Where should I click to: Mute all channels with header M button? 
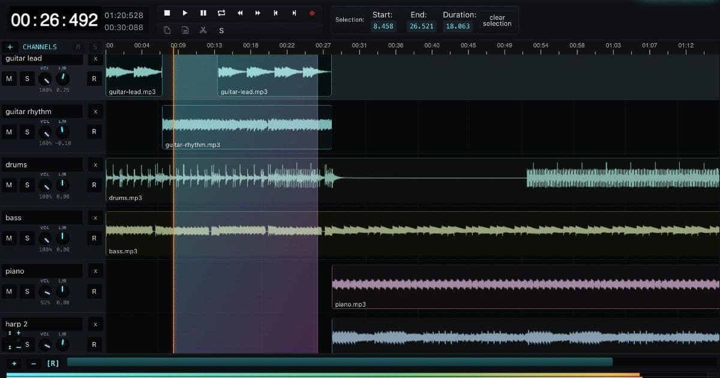pyautogui.click(x=78, y=47)
